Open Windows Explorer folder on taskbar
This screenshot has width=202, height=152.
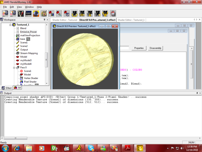coord(29,148)
